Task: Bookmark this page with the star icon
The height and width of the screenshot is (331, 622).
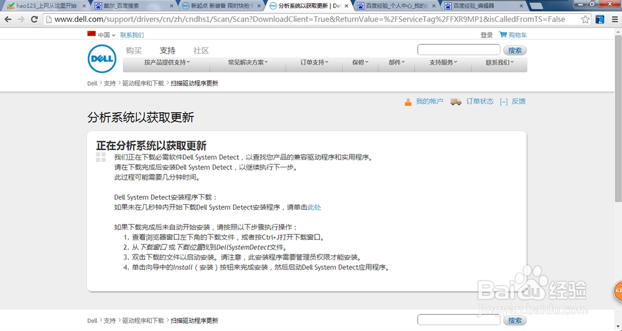Action: click(585, 19)
